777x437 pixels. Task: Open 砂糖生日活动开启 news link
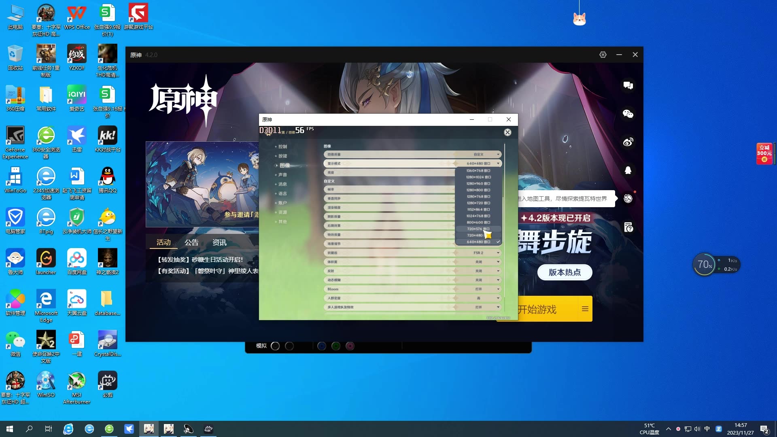200,260
